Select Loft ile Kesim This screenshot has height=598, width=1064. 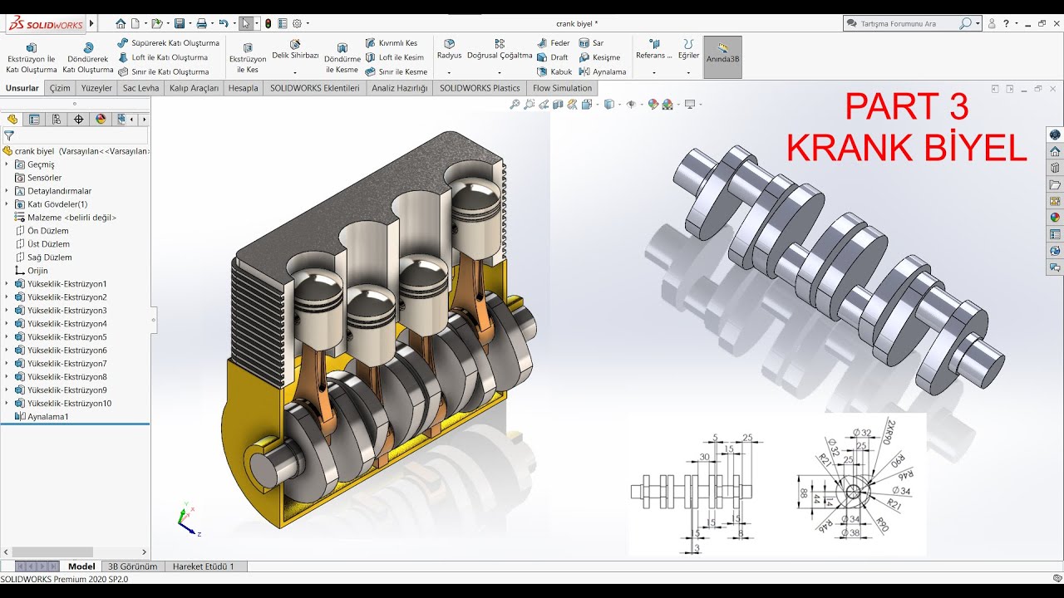coord(395,57)
